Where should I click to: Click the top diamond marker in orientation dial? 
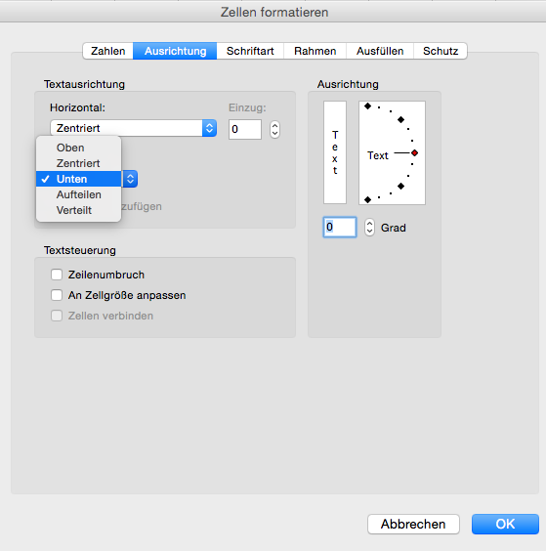point(367,106)
